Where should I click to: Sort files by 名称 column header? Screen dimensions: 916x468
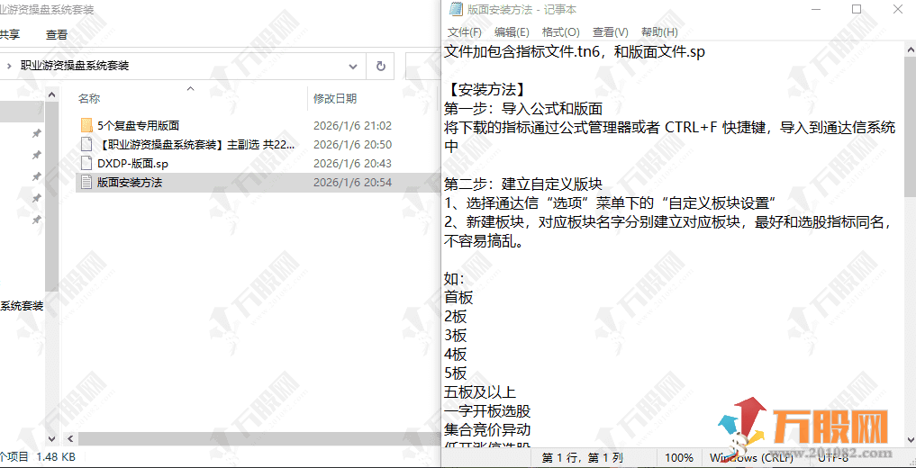tap(89, 99)
